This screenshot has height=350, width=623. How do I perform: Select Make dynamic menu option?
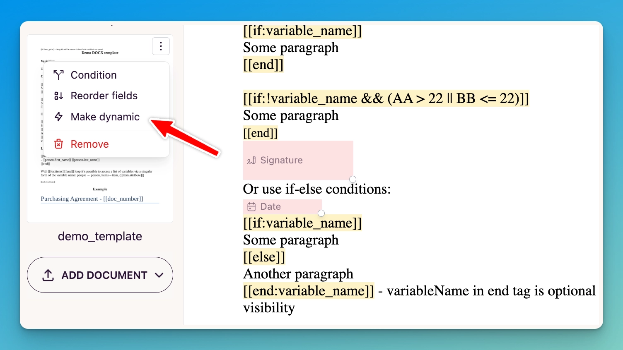pos(105,117)
